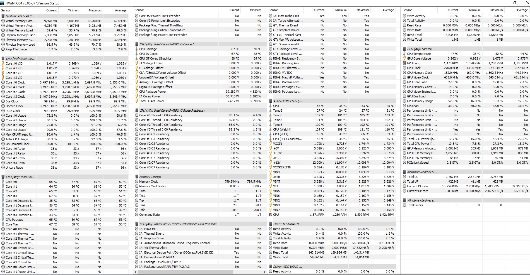Screen dimensions: 530x275
Task: Click the ASUS H81M-PLUS section header icon
Action: (x=271, y=101)
